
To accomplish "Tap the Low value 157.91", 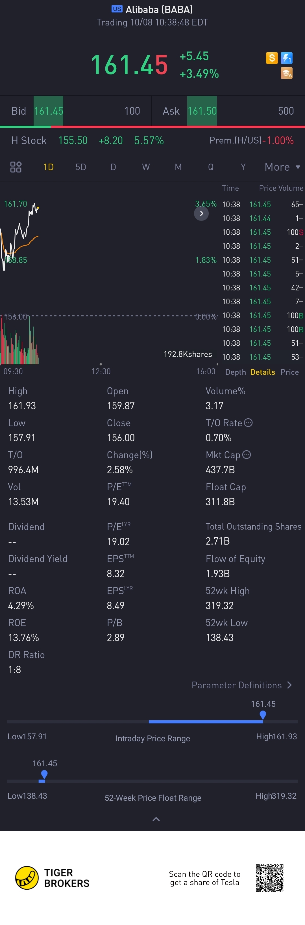I will point(21,438).
